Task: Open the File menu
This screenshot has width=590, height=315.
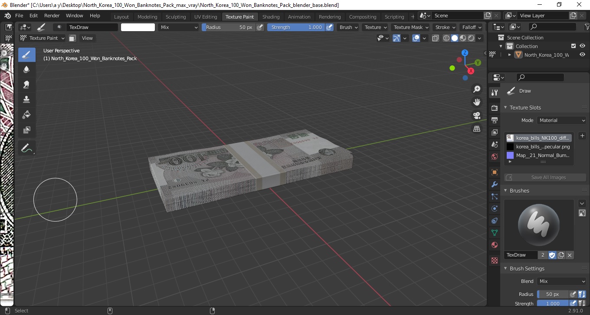Action: (19, 16)
